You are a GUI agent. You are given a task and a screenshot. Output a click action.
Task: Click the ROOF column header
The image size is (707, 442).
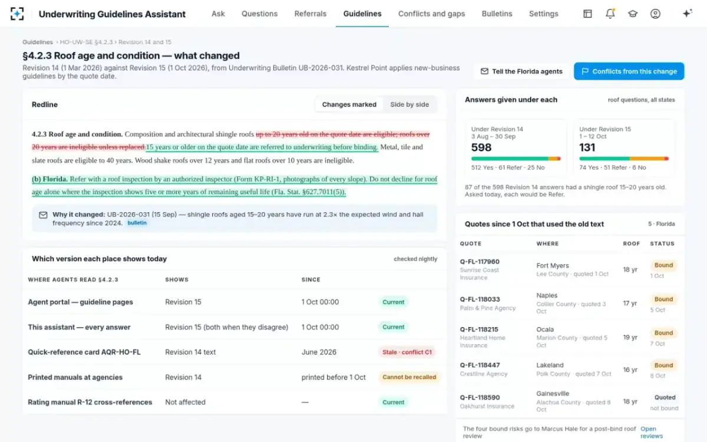631,243
